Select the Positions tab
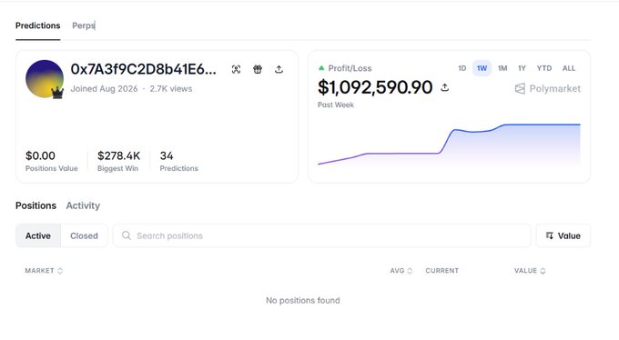The image size is (619, 340). (36, 205)
